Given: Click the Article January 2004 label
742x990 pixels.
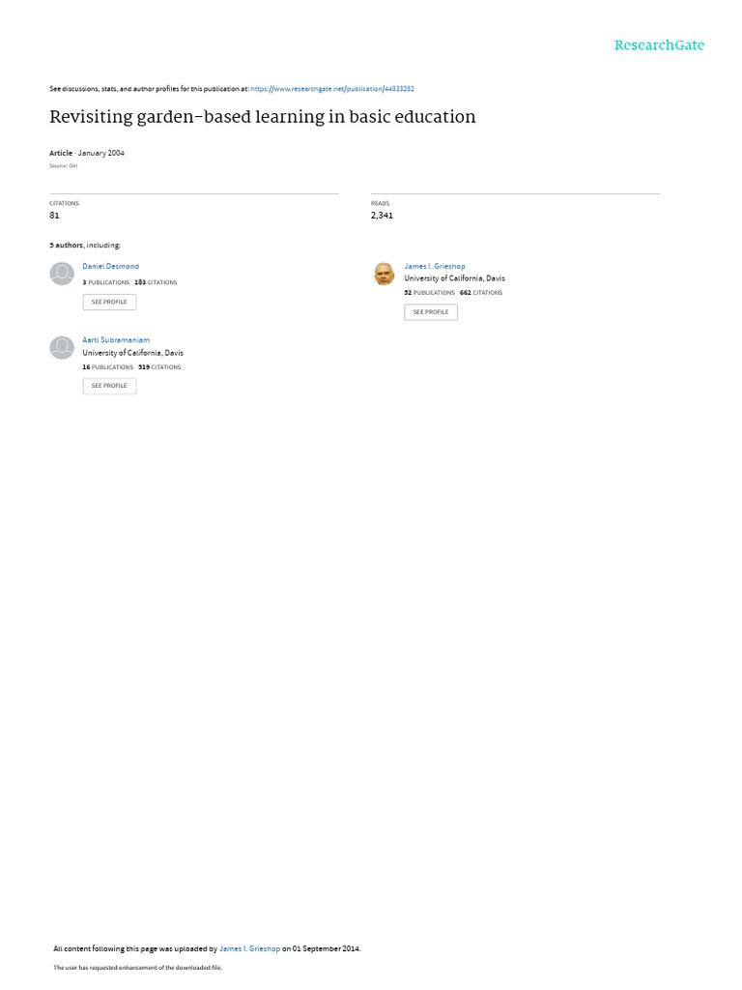Looking at the screenshot, I should [x=87, y=154].
